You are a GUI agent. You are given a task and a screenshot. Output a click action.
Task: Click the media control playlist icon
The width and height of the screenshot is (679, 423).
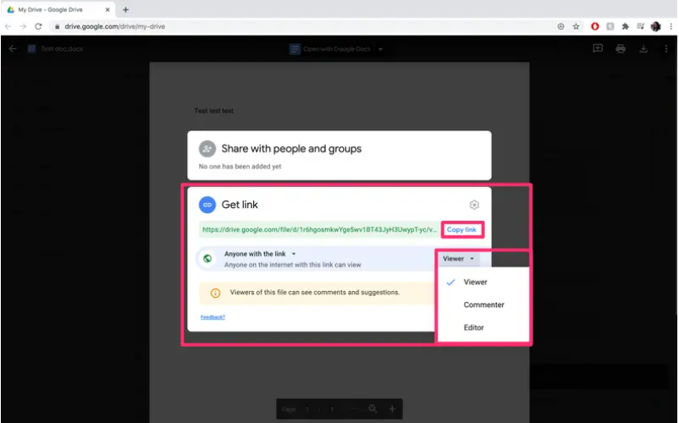(640, 26)
